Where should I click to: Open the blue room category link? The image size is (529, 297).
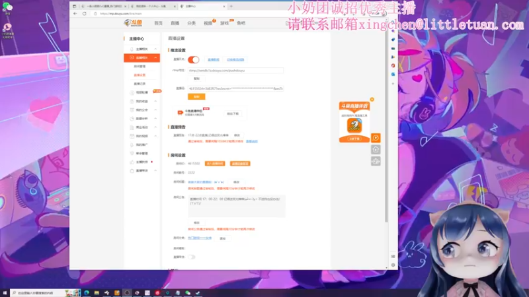pos(200,238)
